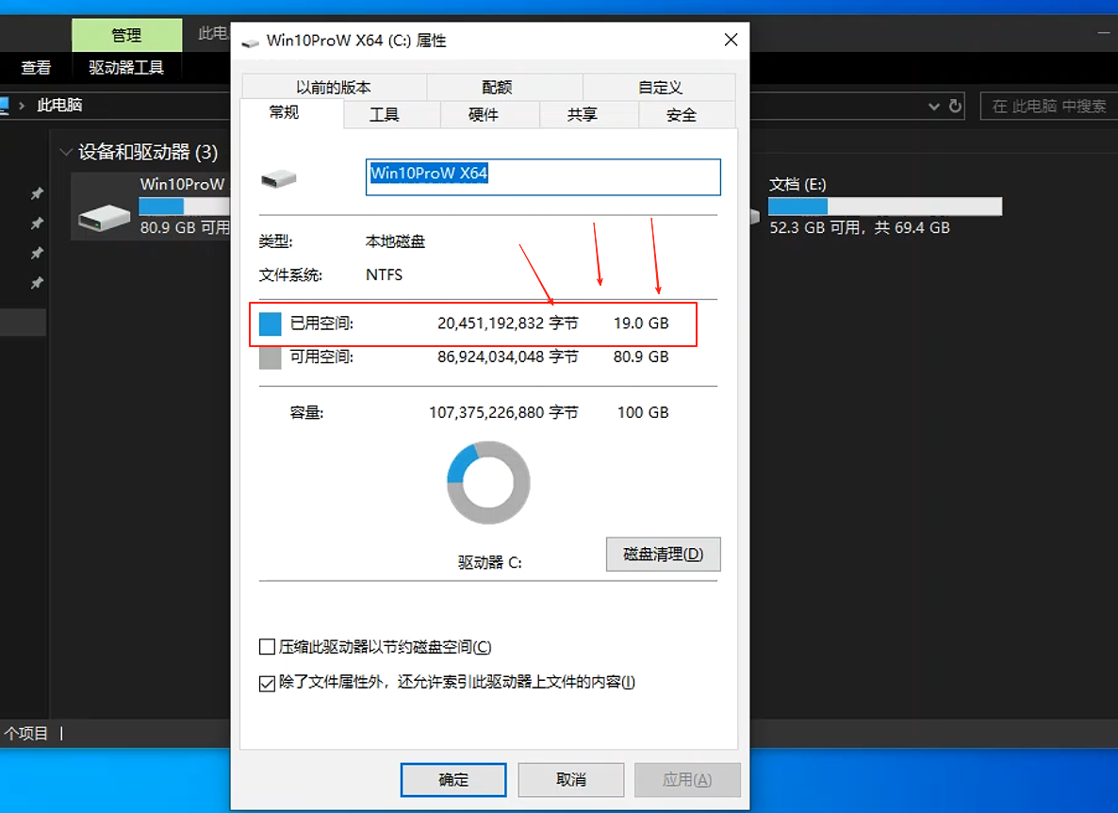Click the NTFS file system value
This screenshot has height=813, width=1118.
point(385,275)
